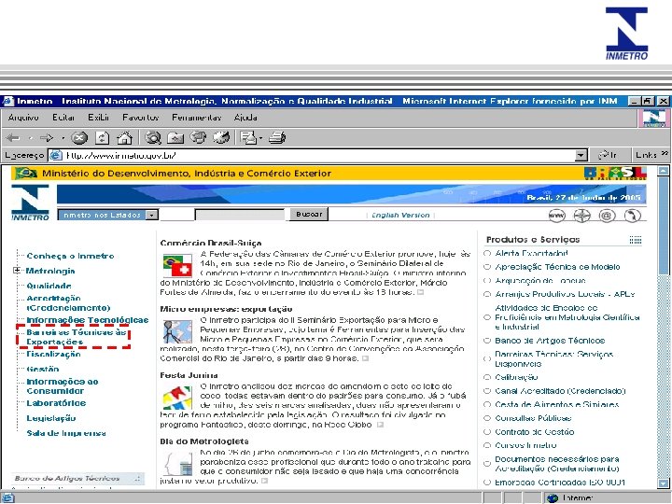Select bullet beside Calibração
The image size is (672, 504).
pos(487,377)
